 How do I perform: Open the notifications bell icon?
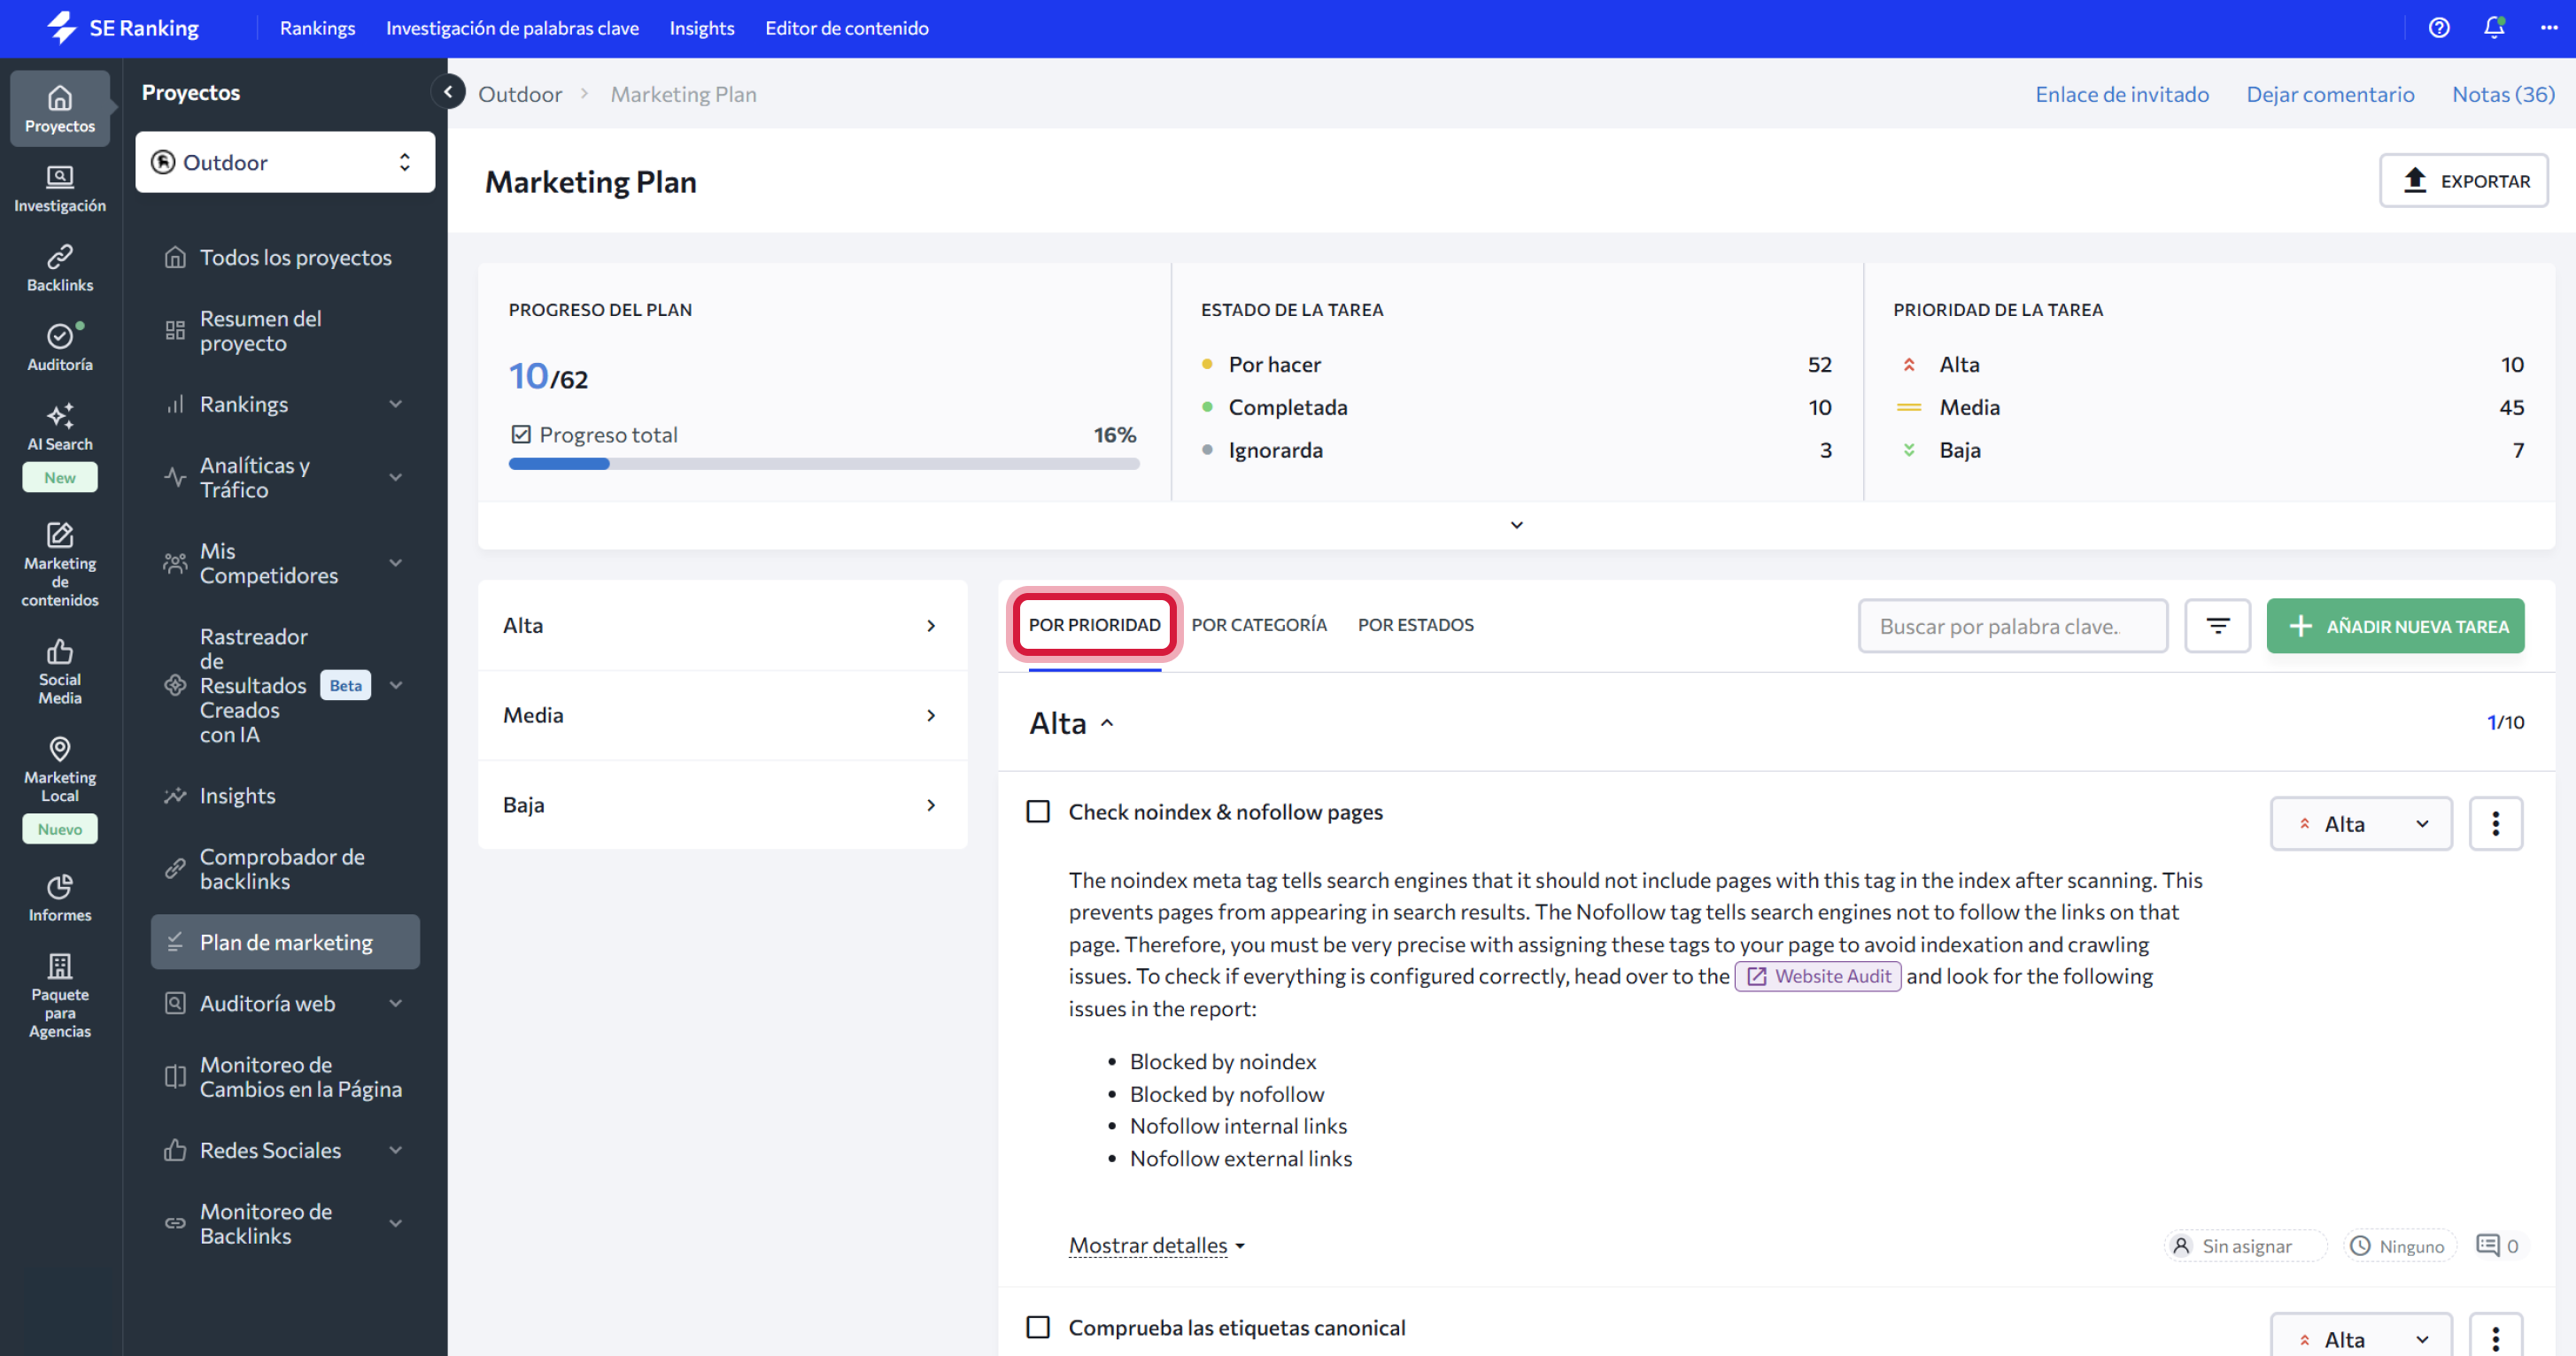[x=2494, y=28]
